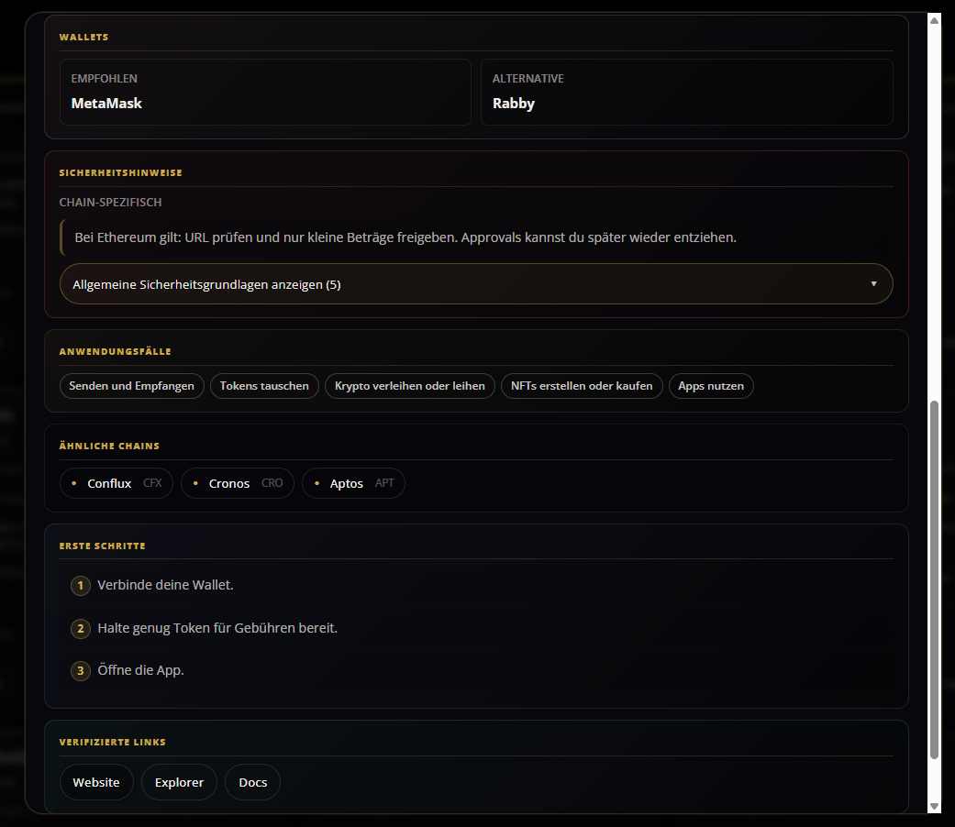Open the Cronos CRO similar chain

click(x=238, y=483)
